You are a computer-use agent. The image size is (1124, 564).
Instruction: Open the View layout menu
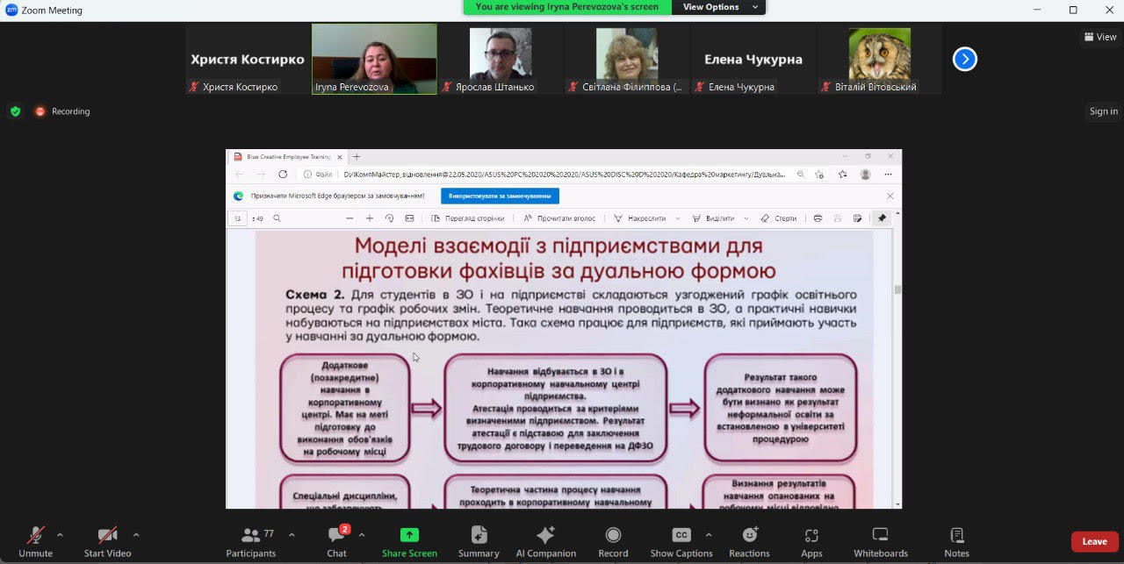1100,37
